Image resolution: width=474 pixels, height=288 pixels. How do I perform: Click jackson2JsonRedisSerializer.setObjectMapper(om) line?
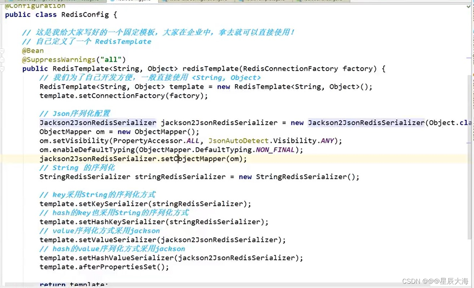143,159
